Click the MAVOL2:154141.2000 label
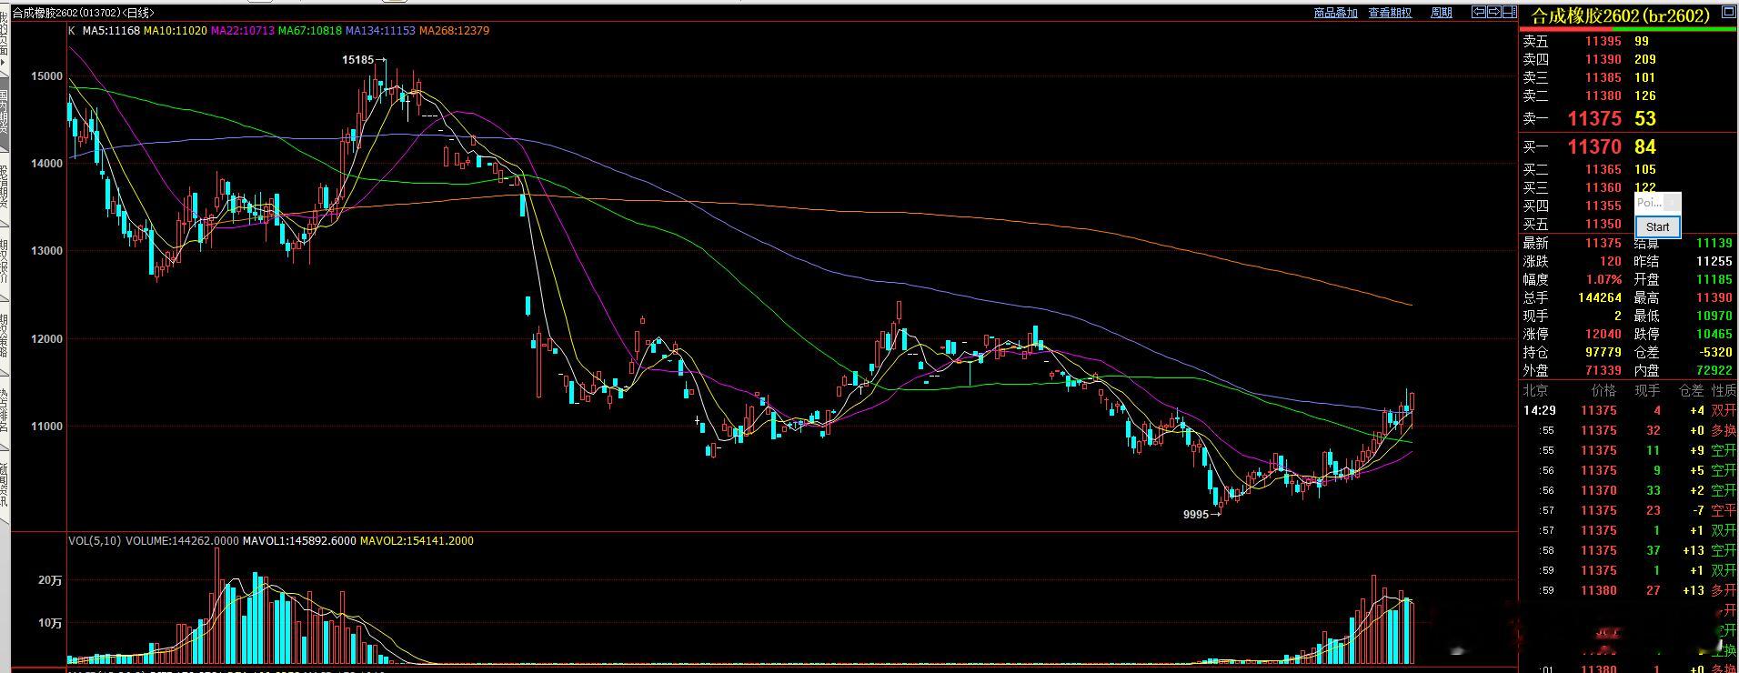Viewport: 1739px width, 673px height. (x=417, y=541)
